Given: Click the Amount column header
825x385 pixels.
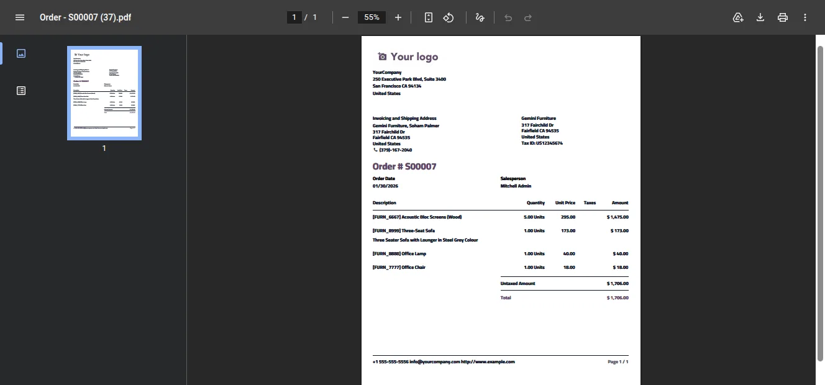Looking at the screenshot, I should [x=620, y=203].
